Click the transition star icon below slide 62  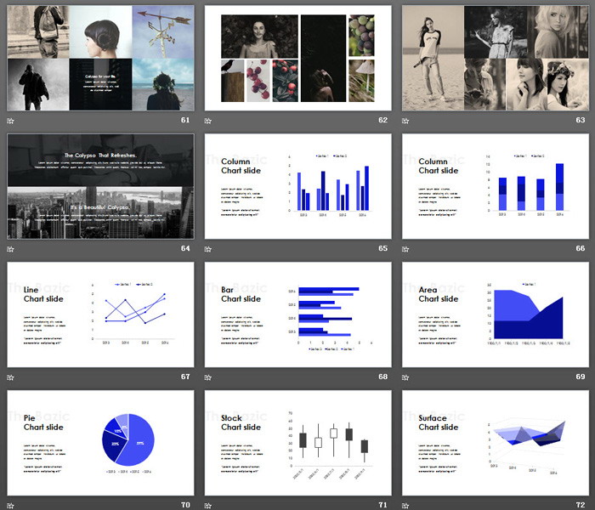tap(208, 121)
